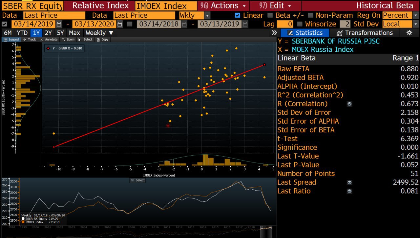The width and height of the screenshot is (420, 238).
Task: Click the white SBER RX Equity legend swatch
Action: 23,219
